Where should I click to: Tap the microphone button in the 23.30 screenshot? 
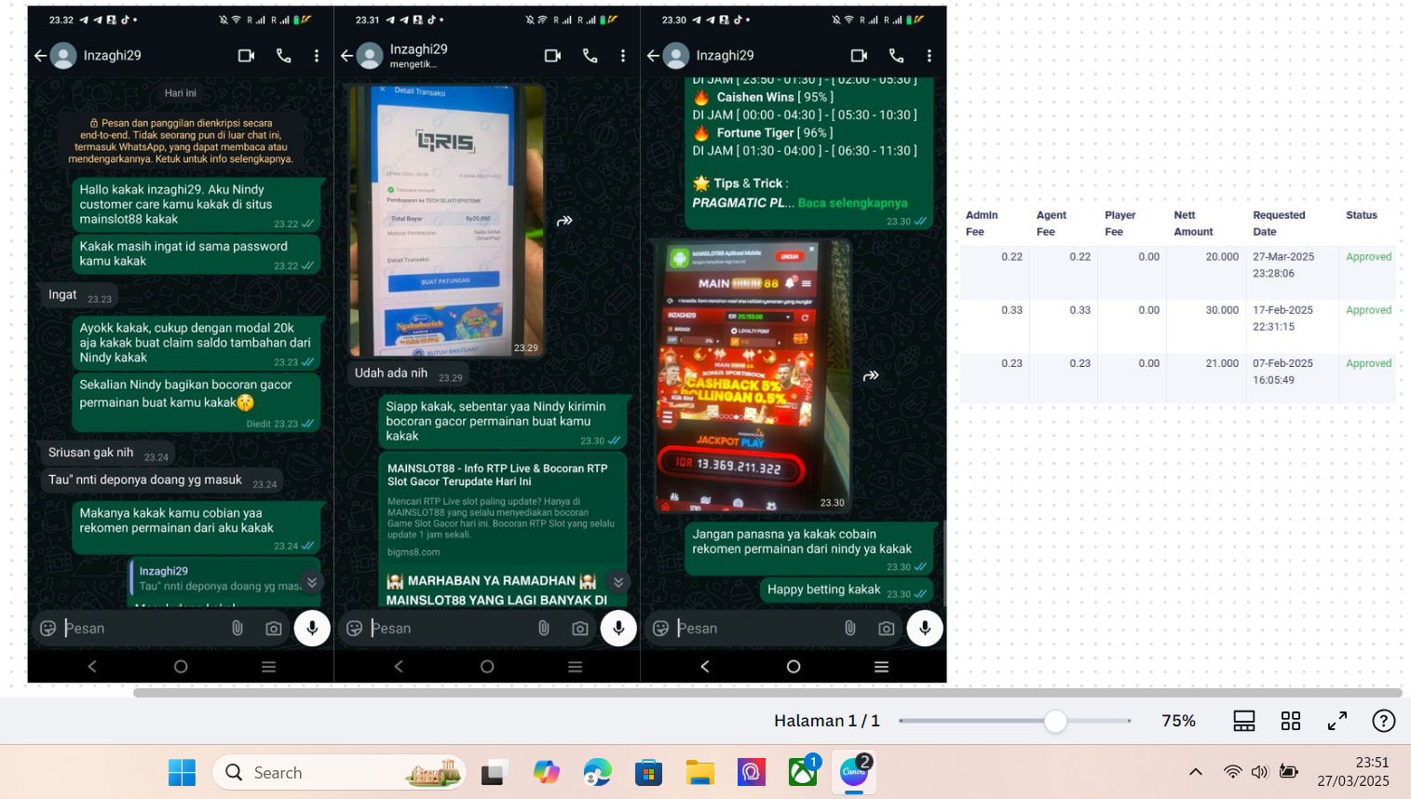click(x=925, y=629)
